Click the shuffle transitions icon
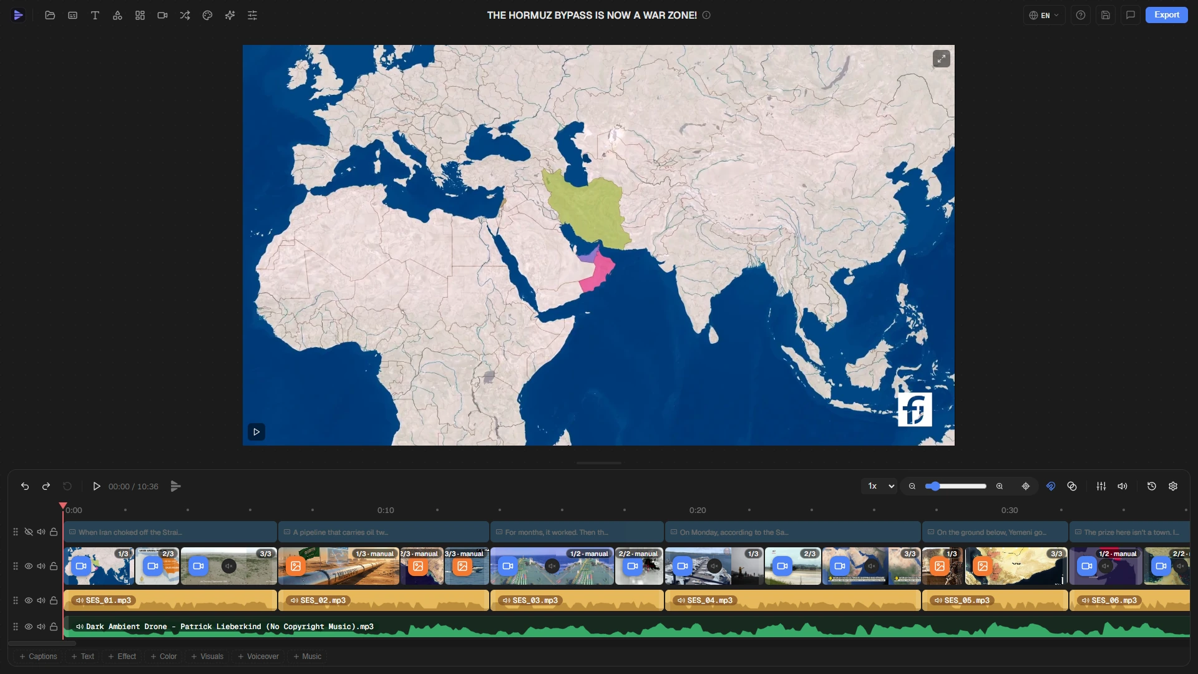This screenshot has height=674, width=1198. coord(185,15)
